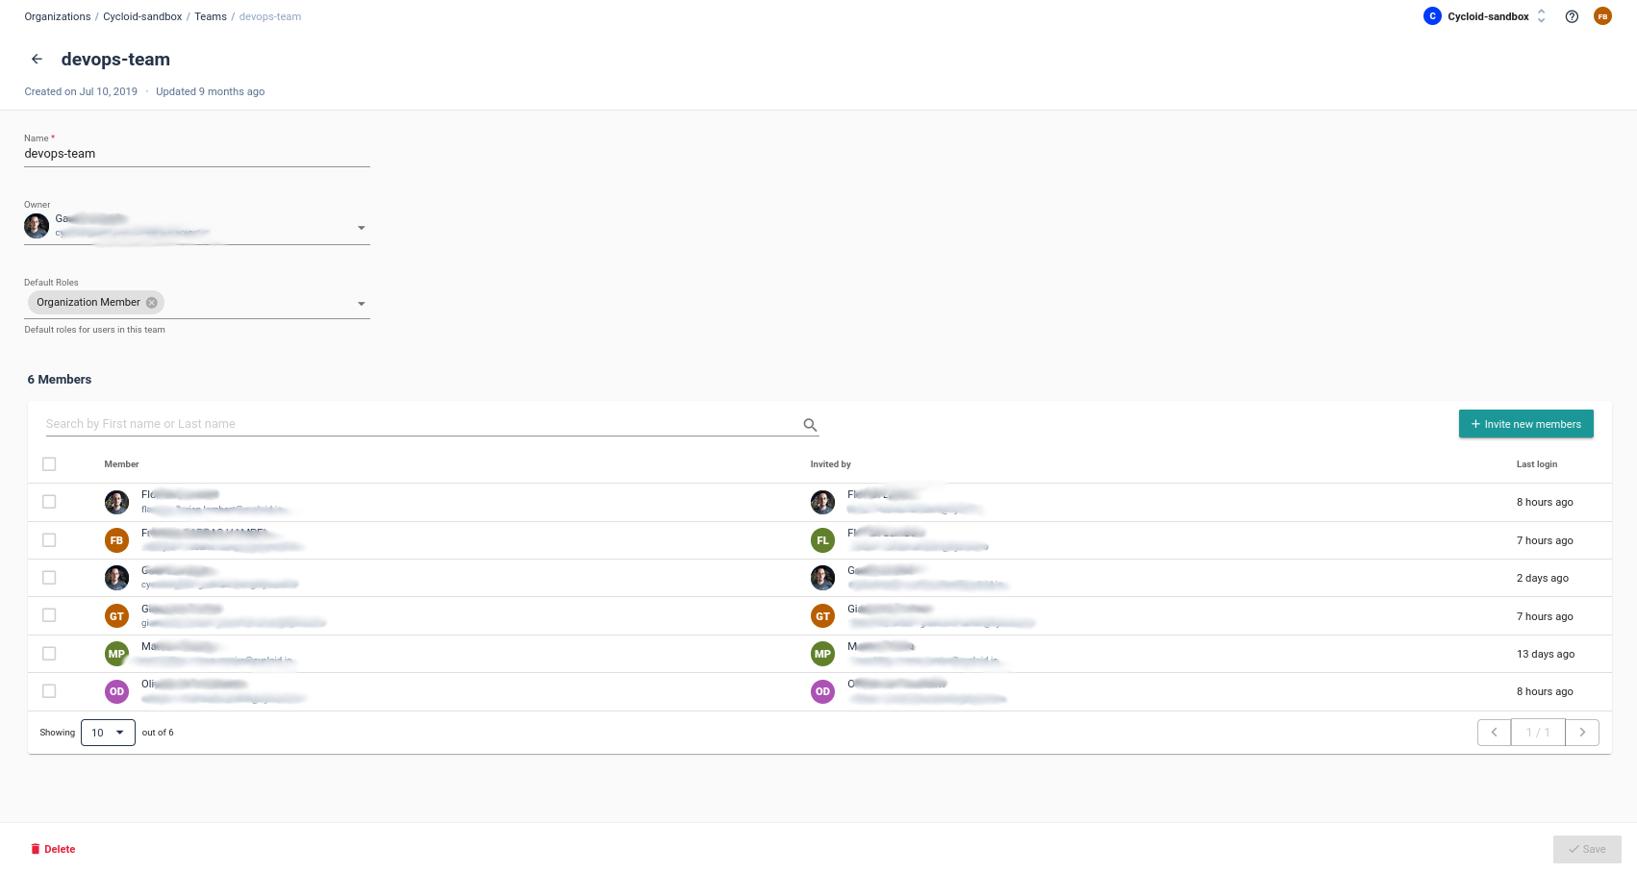Select the OD member row checkbox

[x=49, y=691]
